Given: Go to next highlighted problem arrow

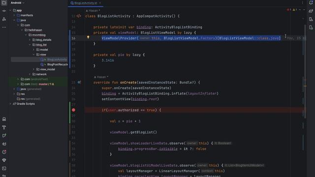Looking at the screenshot, I should pyautogui.click(x=304, y=10).
